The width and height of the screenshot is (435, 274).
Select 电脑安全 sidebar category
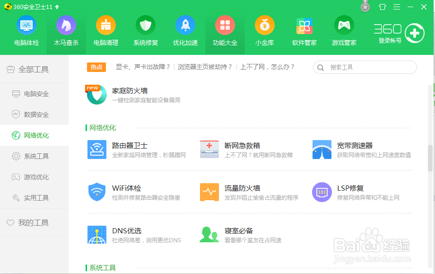[34, 94]
